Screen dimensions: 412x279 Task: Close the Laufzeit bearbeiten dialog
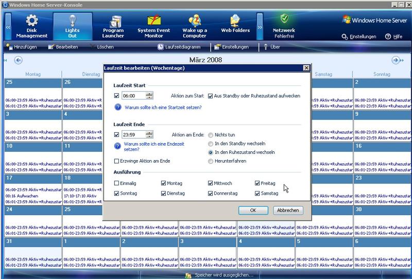306,68
